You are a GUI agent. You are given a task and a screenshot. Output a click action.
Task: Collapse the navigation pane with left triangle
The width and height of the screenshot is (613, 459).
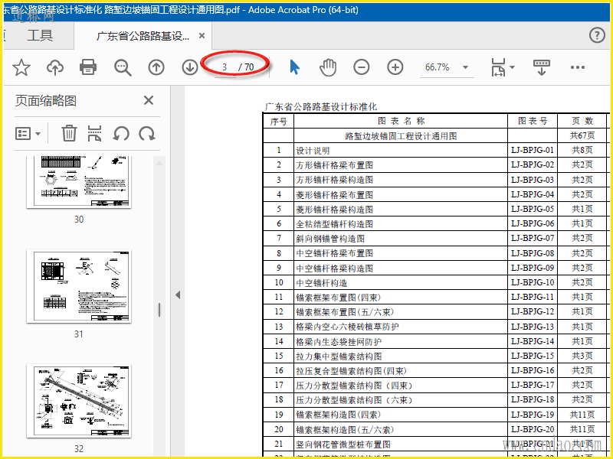tap(178, 295)
